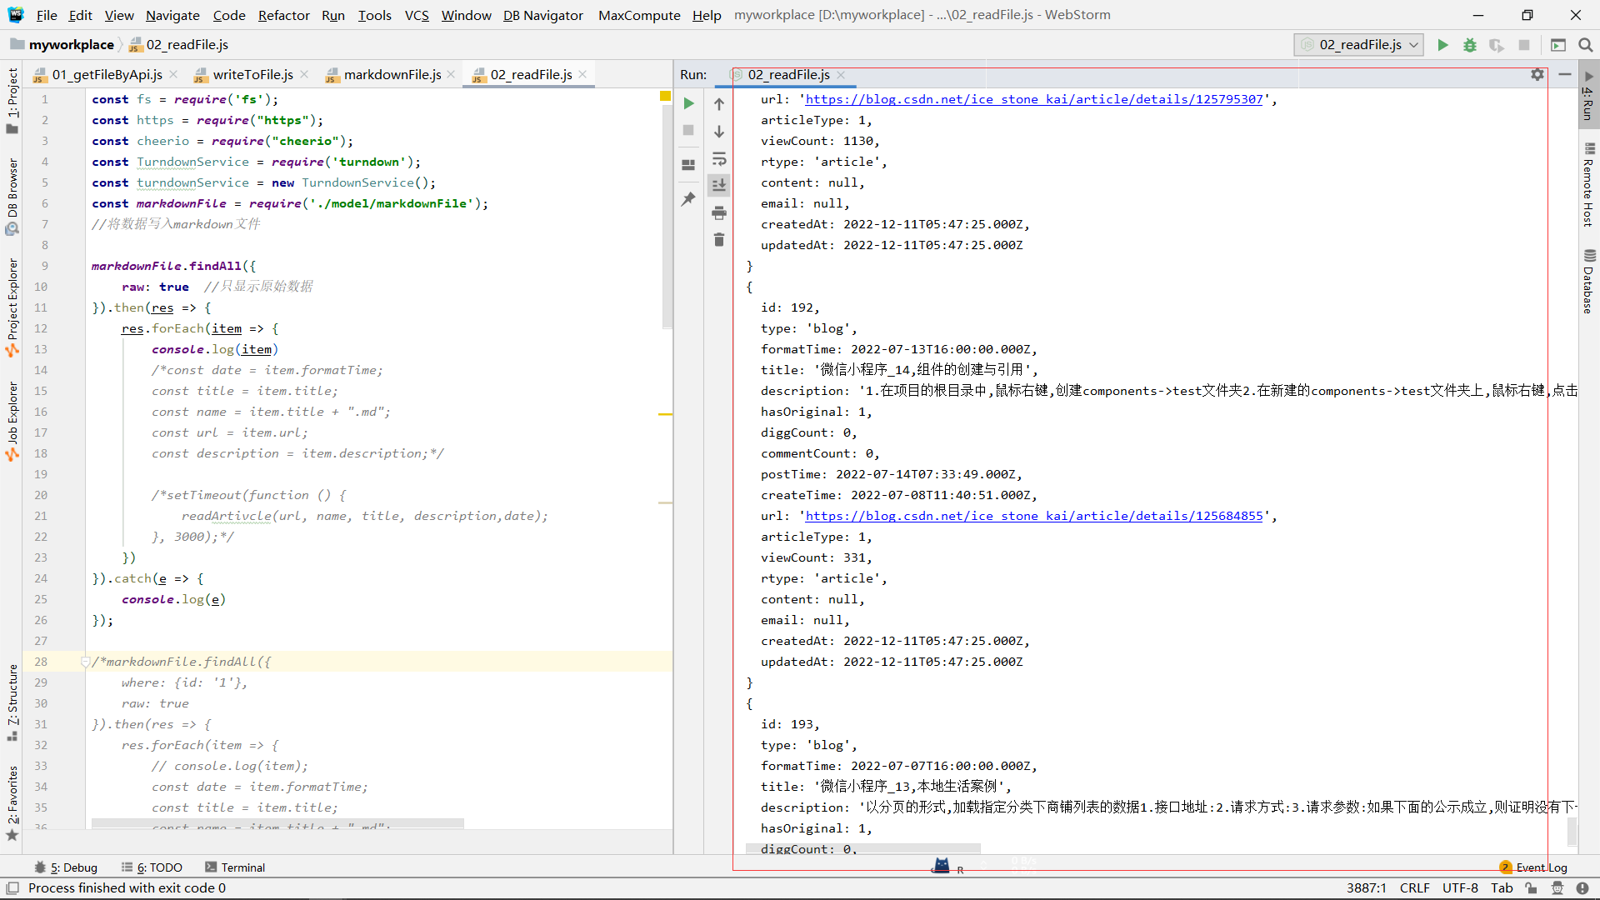The width and height of the screenshot is (1600, 900).
Task: Start debugging with the green bug icon
Action: point(1470,45)
